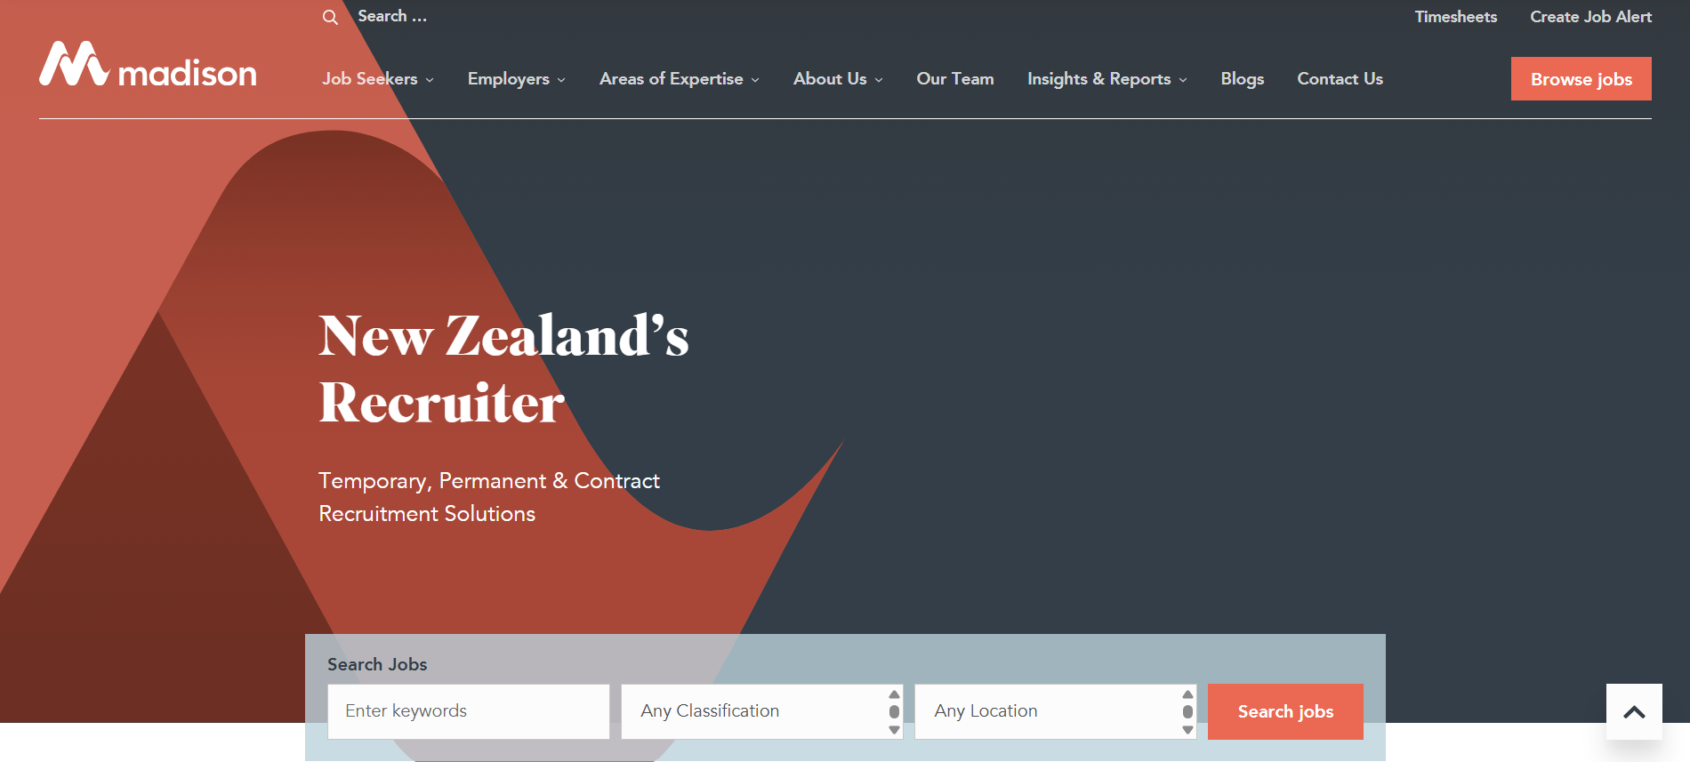Open the Create Job Alert link
Screen dimensions: 1690x762
[1591, 17]
